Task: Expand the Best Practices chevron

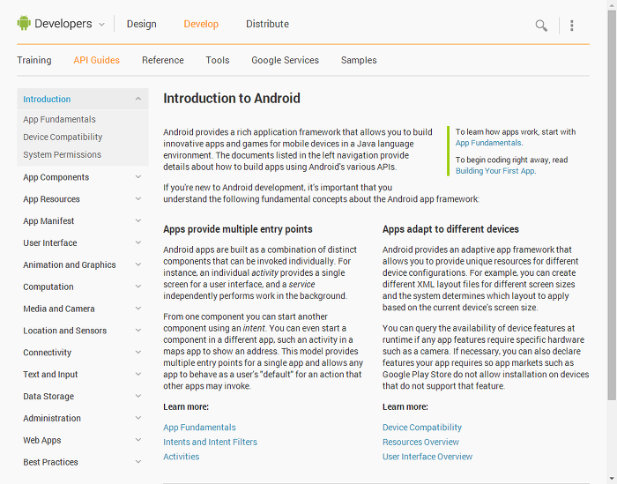Action: (x=138, y=462)
